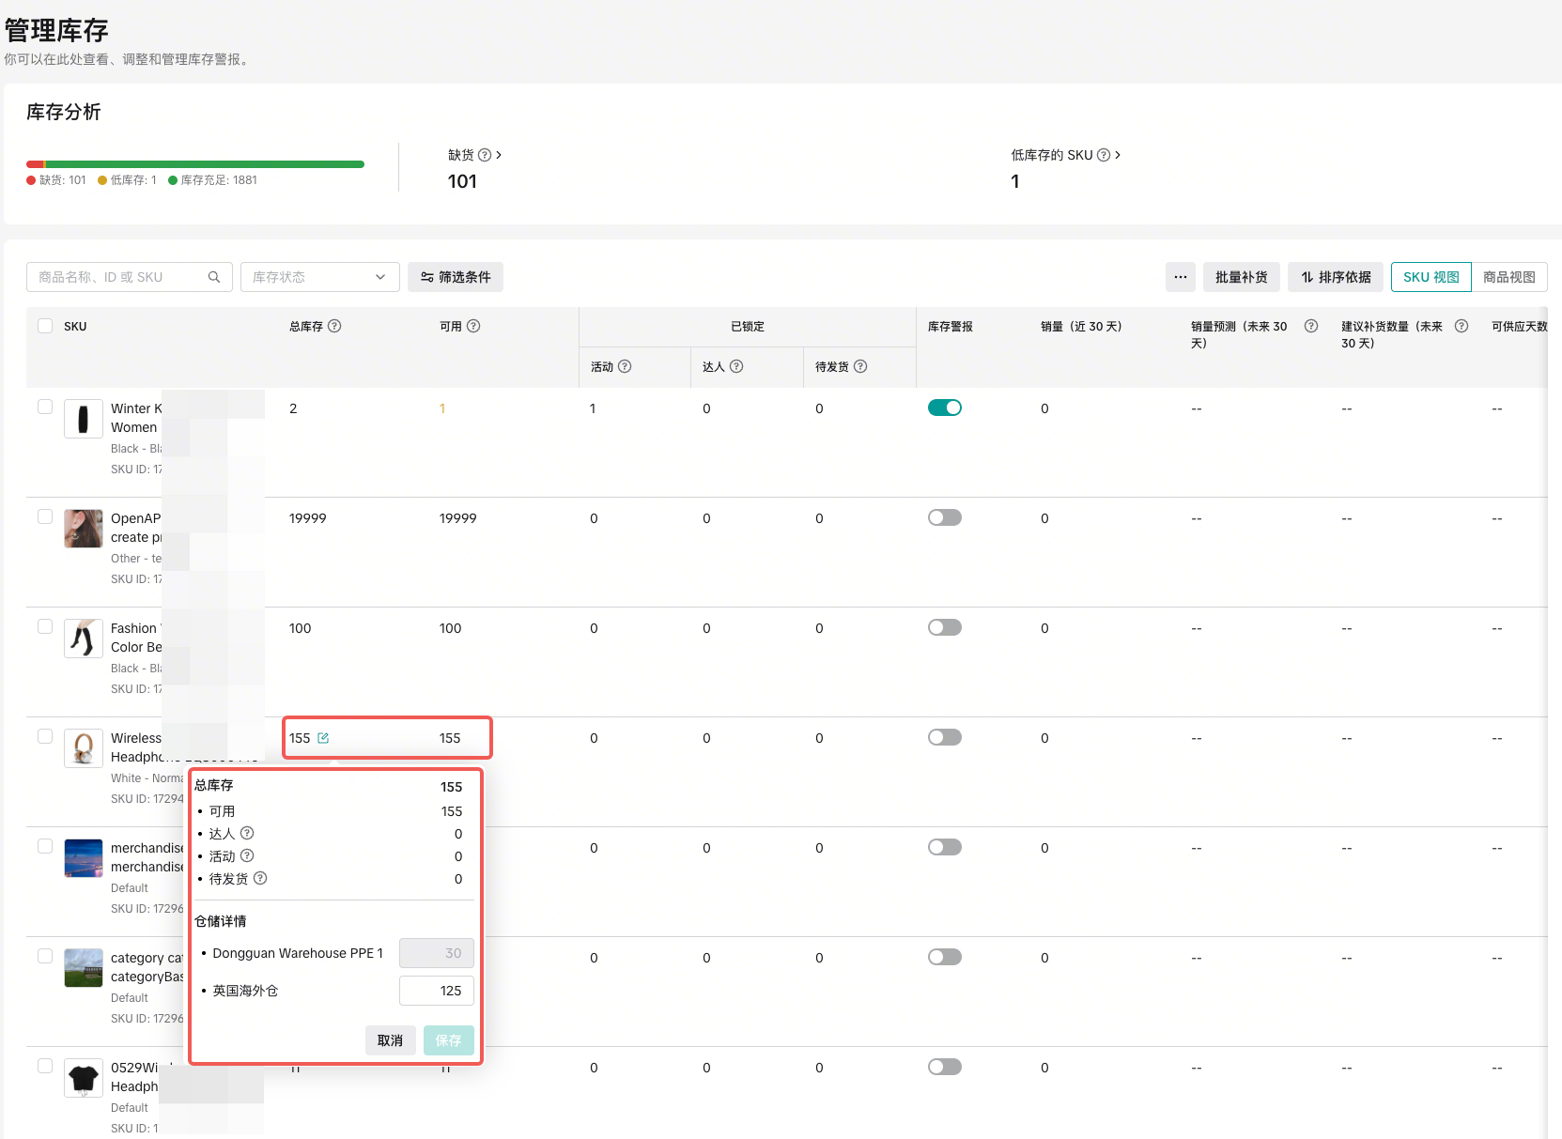1562x1139 pixels.
Task: Open the three-dot more options button
Action: pos(1181,277)
